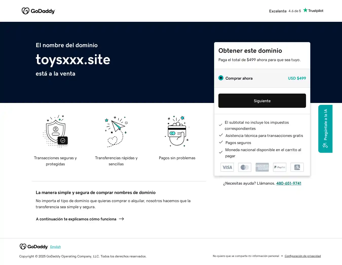This screenshot has width=342, height=265.
Task: Click the PayPal payment icon
Action: (x=279, y=167)
